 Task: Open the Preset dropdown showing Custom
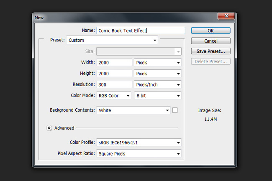click(x=112, y=40)
